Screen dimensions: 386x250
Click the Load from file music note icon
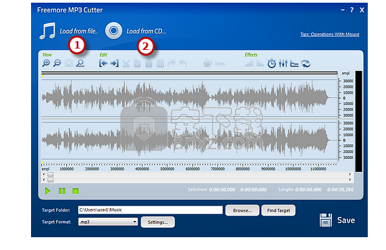[47, 31]
